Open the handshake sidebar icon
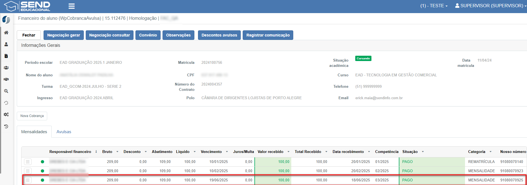The height and width of the screenshot is (185, 527). (x=6, y=79)
